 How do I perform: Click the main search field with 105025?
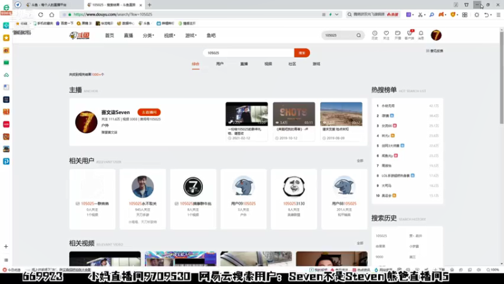(248, 53)
